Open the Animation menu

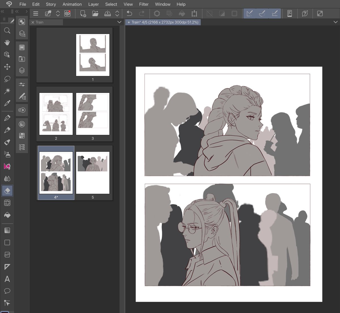tap(72, 4)
